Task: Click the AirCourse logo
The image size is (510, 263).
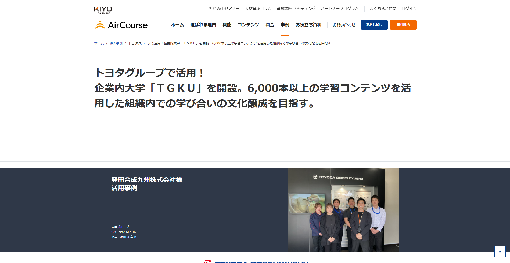Action: coord(121,25)
